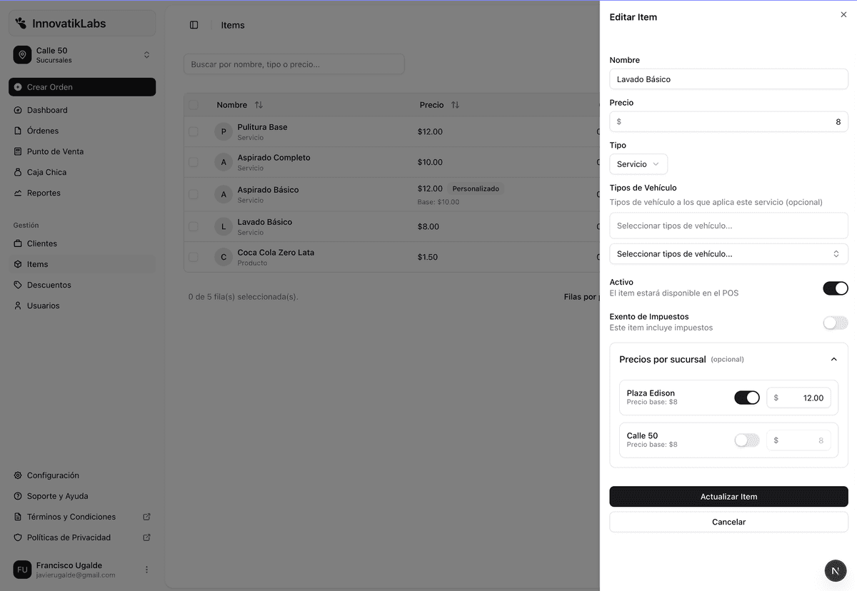The height and width of the screenshot is (591, 857).
Task: Click the Términos y Condiciones external link icon
Action: 146,517
